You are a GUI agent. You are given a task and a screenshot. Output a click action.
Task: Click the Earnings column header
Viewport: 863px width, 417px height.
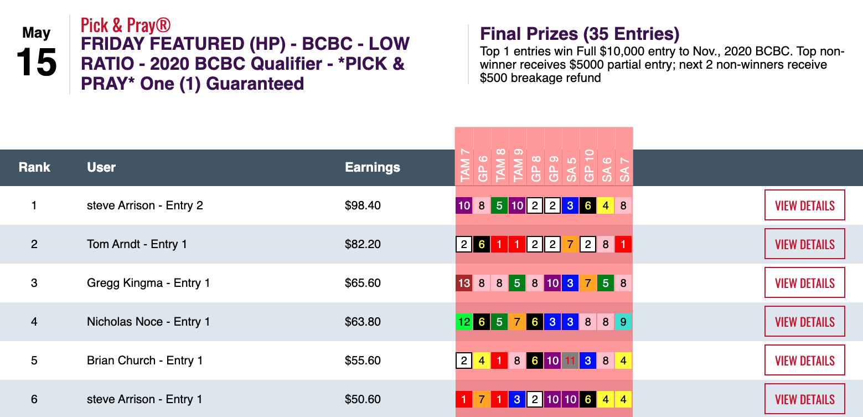click(x=372, y=167)
